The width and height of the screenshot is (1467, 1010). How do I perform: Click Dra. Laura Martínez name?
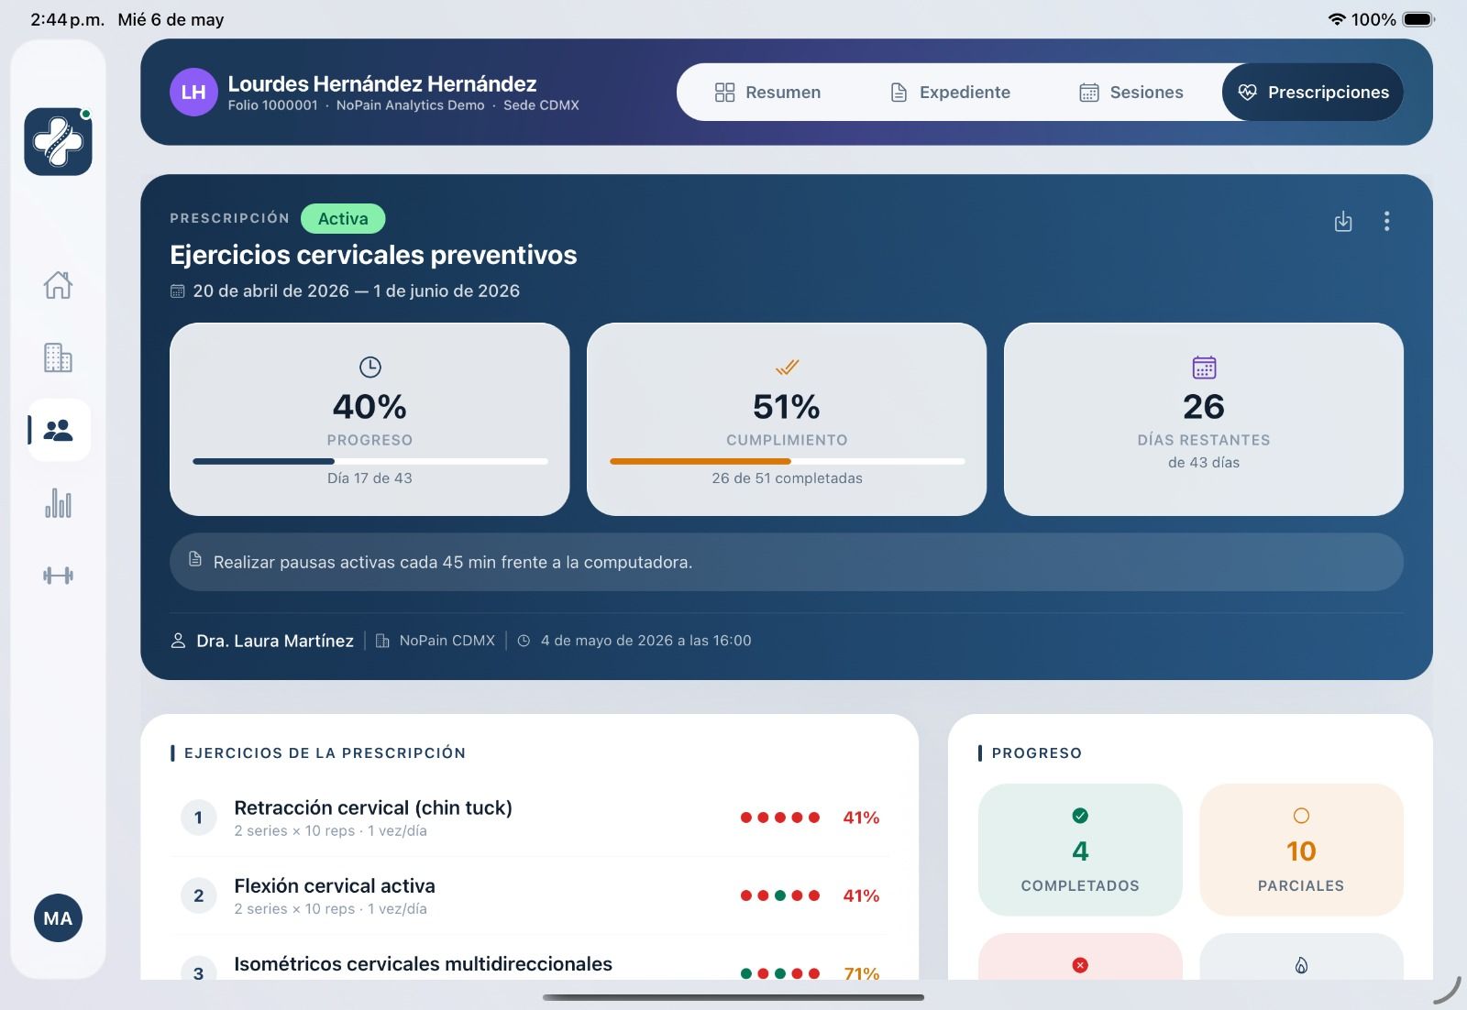click(275, 641)
